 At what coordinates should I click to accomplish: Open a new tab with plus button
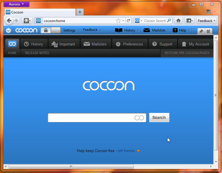[x=80, y=12]
